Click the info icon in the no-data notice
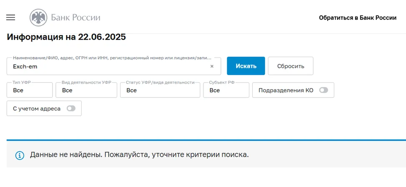This screenshot has width=406, height=187. (x=20, y=155)
